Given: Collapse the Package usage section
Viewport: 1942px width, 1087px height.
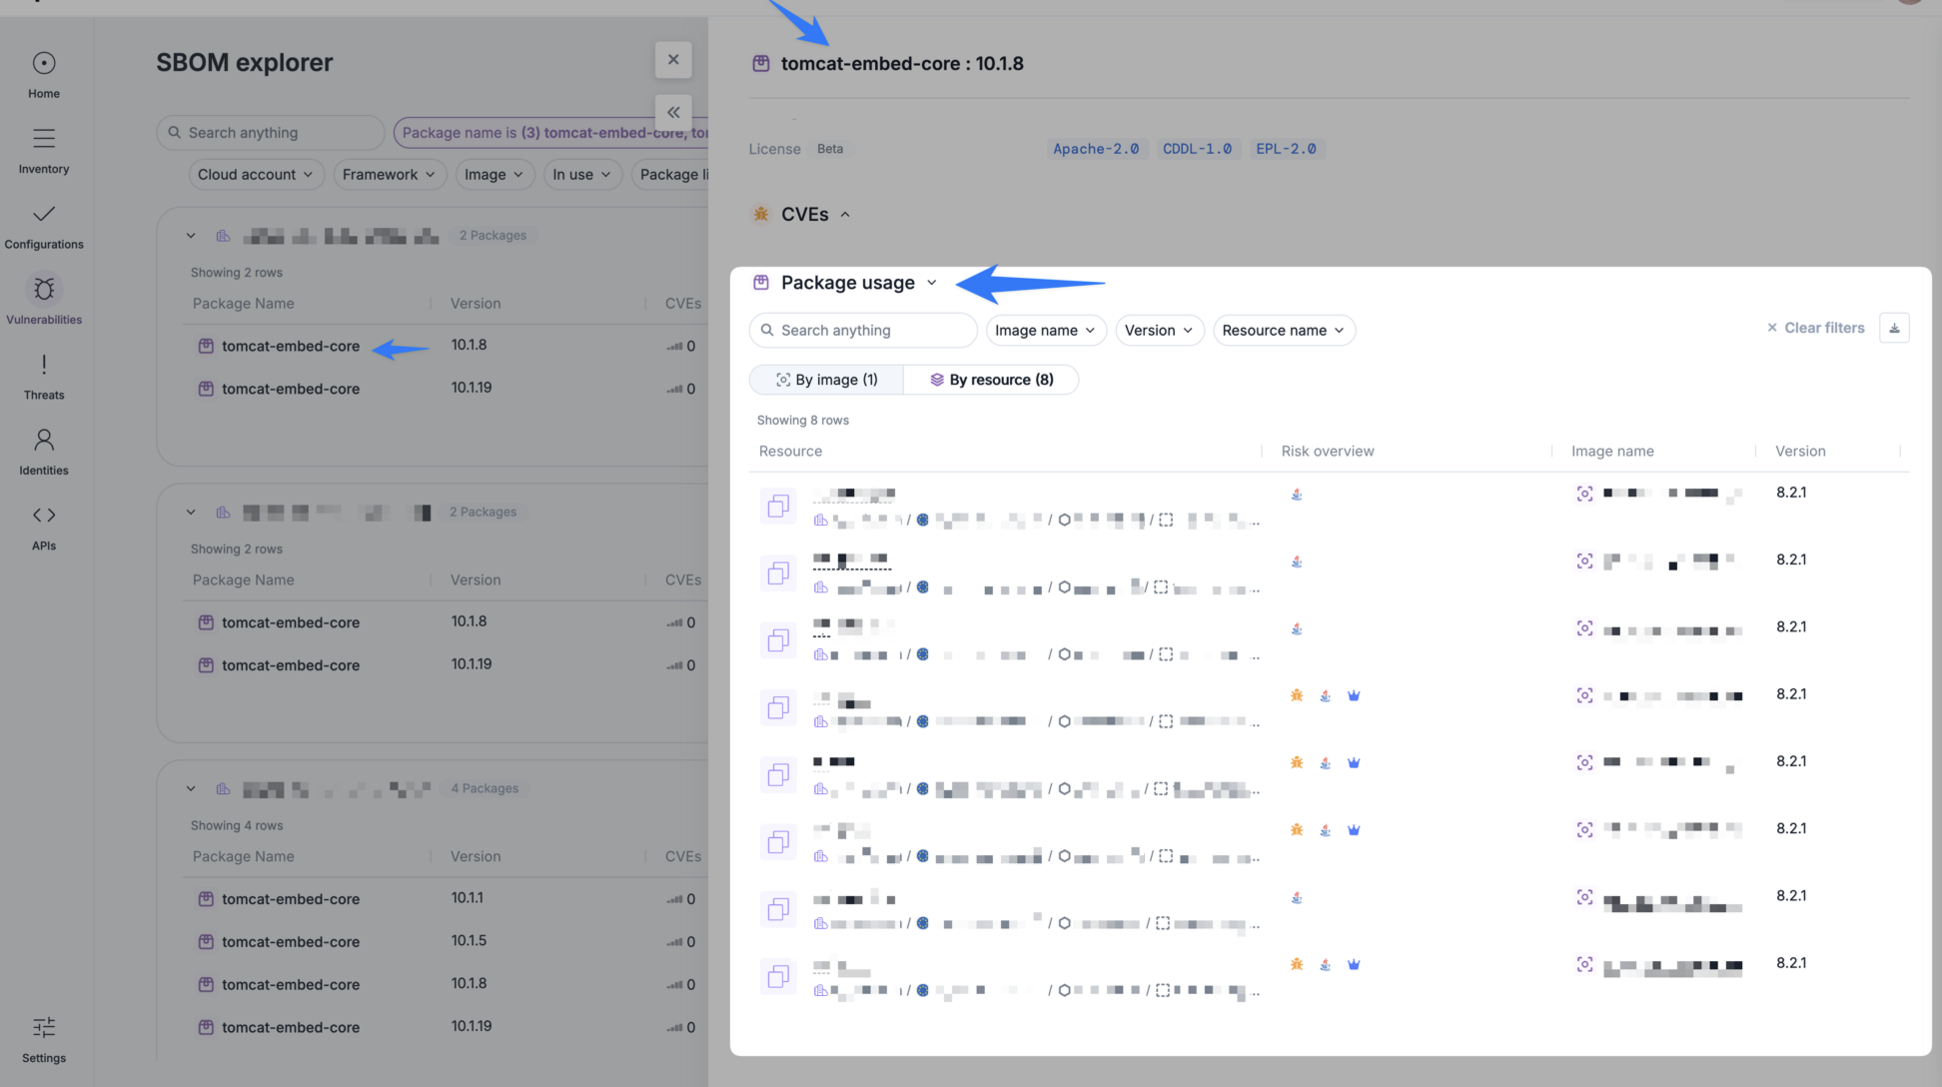Looking at the screenshot, I should coord(931,283).
